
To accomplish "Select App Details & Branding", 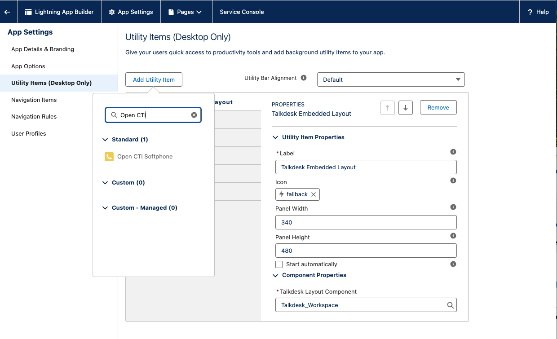I will pos(43,49).
